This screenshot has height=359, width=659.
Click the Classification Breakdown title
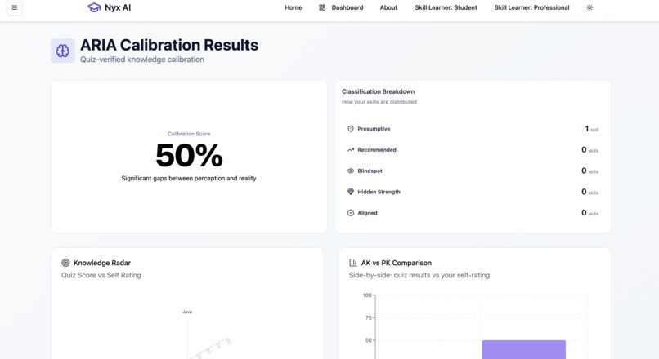point(379,91)
